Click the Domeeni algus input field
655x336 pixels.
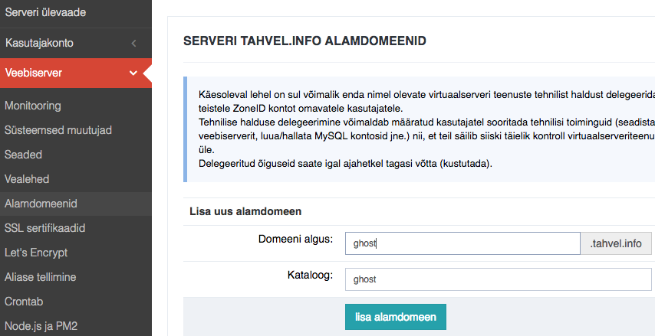click(x=462, y=243)
